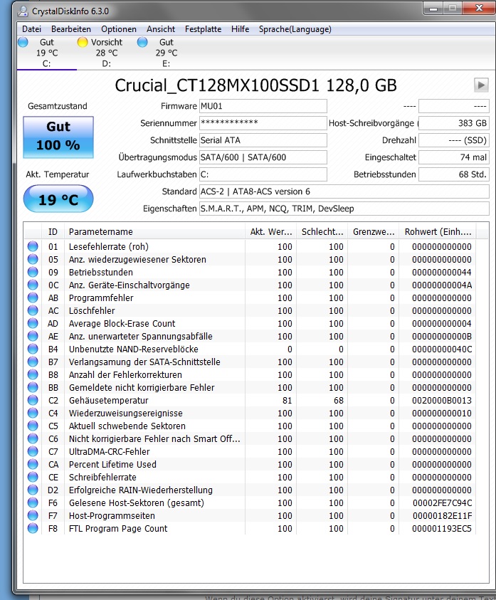Click the Eigenschaften features field
The width and height of the screenshot is (496, 600).
344,209
